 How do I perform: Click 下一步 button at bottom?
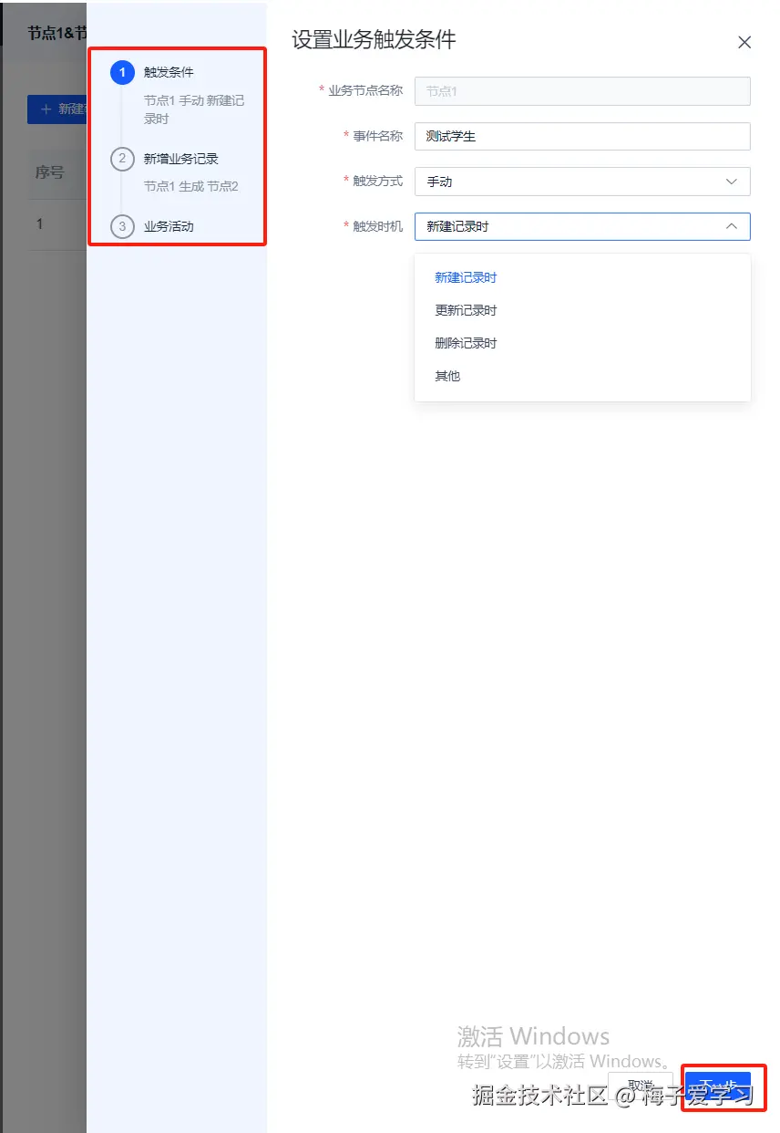pos(718,1087)
